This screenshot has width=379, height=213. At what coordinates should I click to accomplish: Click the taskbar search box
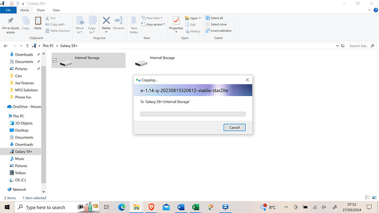(57, 207)
